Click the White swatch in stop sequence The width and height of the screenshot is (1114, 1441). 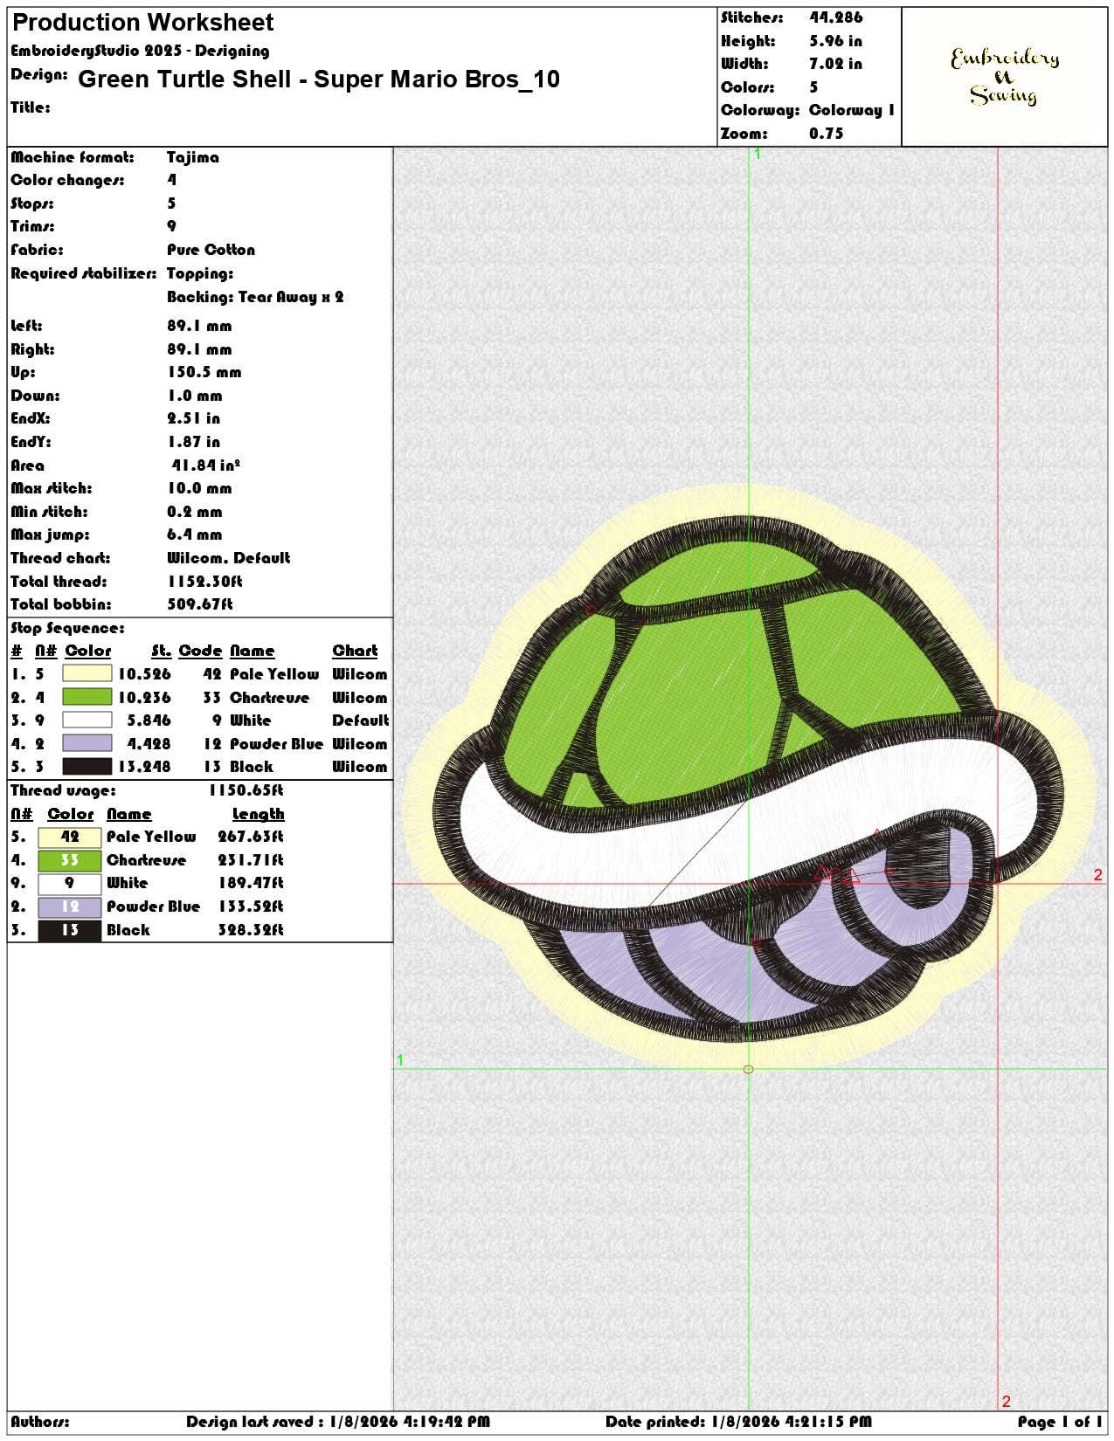click(86, 720)
